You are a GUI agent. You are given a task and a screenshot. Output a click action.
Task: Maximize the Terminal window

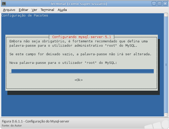click(x=159, y=4)
